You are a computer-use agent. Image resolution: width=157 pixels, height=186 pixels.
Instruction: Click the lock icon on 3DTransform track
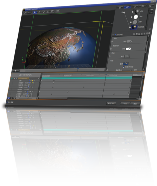38,78
